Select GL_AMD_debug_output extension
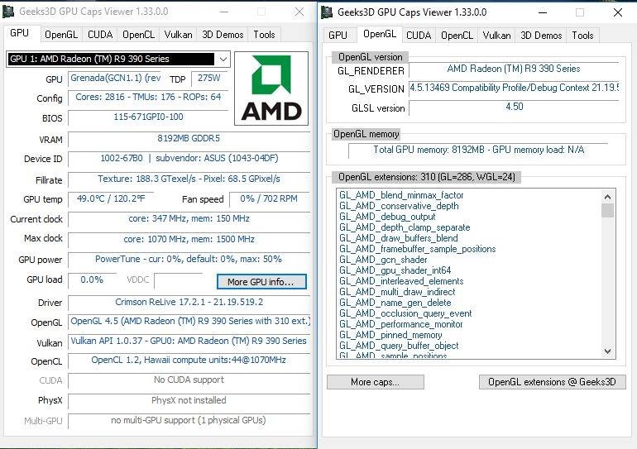The width and height of the screenshot is (637, 449). pyautogui.click(x=387, y=217)
